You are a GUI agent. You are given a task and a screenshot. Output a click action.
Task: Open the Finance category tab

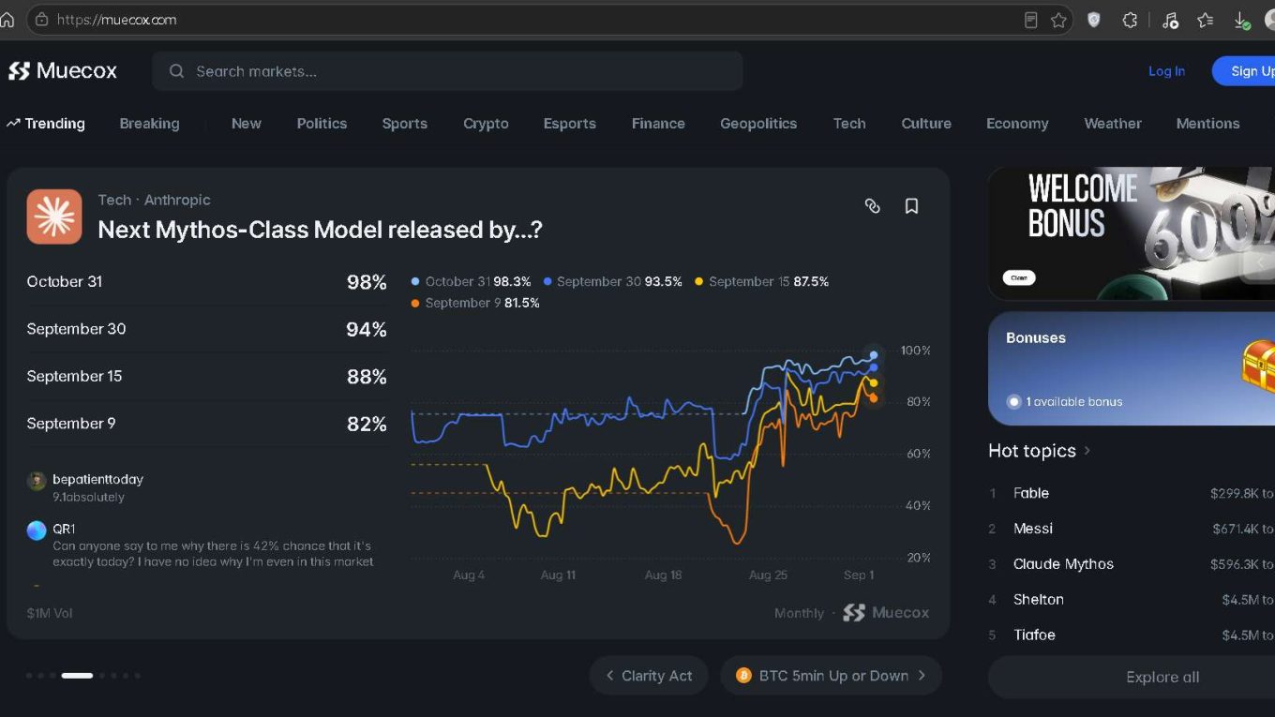[658, 124]
